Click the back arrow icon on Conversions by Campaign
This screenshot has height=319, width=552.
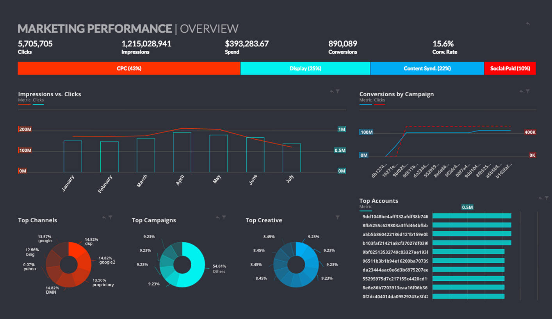pyautogui.click(x=520, y=91)
